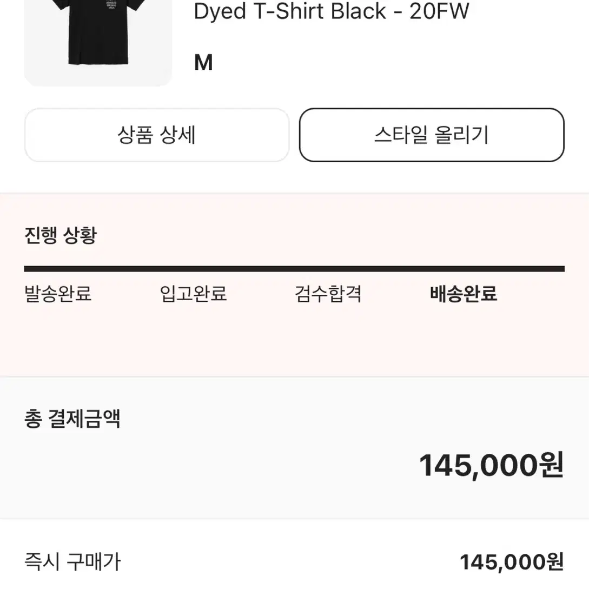Viewport: 589px width, 589px height.
Task: Select the 입고완료 progress step
Action: (193, 293)
